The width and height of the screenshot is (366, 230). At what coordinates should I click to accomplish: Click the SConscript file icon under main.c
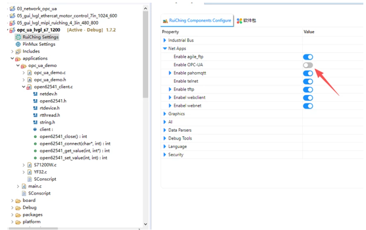24,193
